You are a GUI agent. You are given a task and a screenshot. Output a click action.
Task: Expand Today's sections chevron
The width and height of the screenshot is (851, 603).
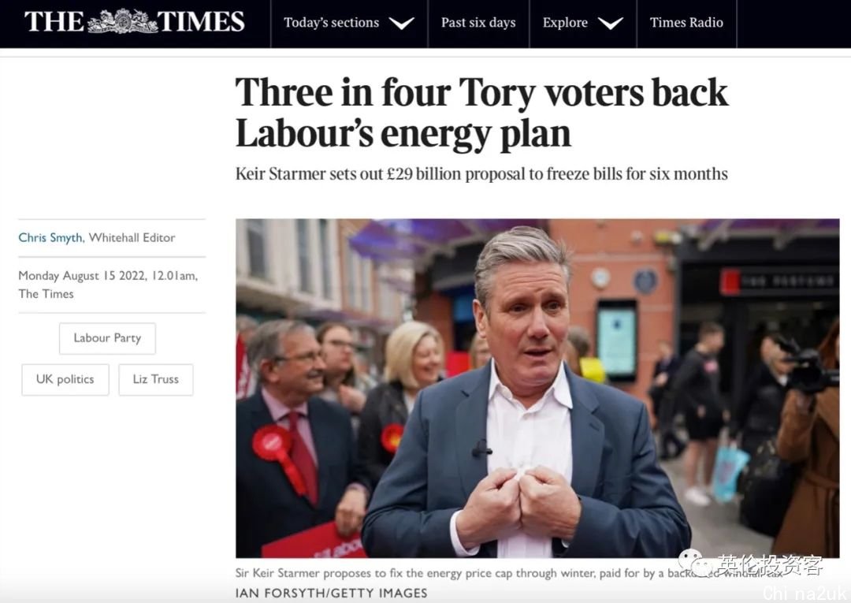[401, 23]
